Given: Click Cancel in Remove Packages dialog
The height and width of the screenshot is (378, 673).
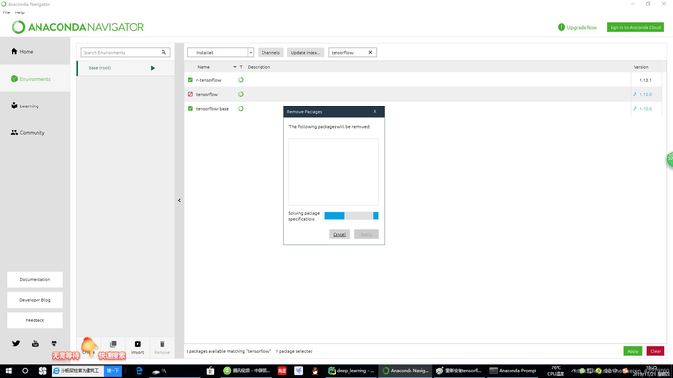Looking at the screenshot, I should pyautogui.click(x=339, y=234).
